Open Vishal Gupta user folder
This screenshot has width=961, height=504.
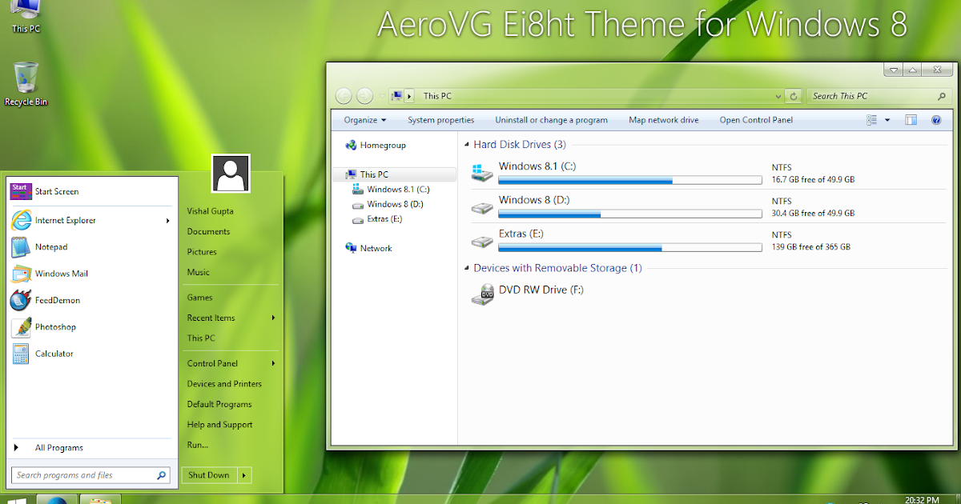[210, 211]
